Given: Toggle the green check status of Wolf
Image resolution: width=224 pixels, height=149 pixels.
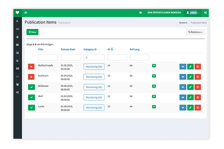Looking at the screenshot, I should 31,97.
